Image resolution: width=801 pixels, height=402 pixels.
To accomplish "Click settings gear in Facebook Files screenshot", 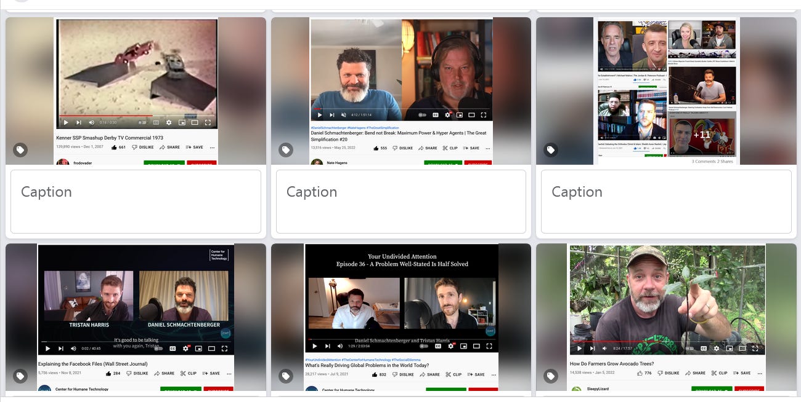I will pyautogui.click(x=185, y=349).
